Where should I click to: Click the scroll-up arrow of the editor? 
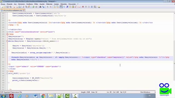coord(174,13)
